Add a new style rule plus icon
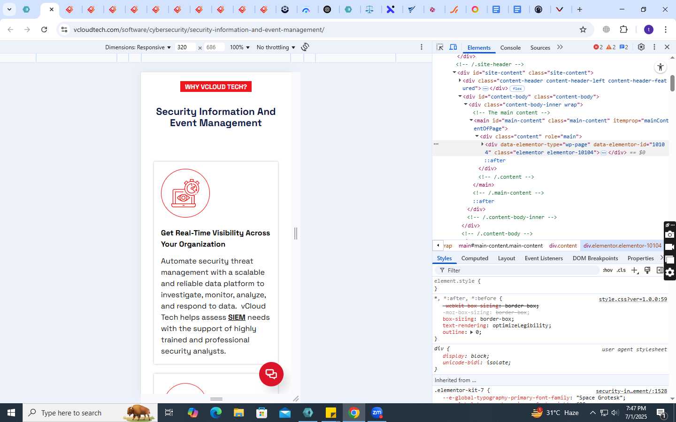Screen dimensions: 676x422 [x=635, y=270]
